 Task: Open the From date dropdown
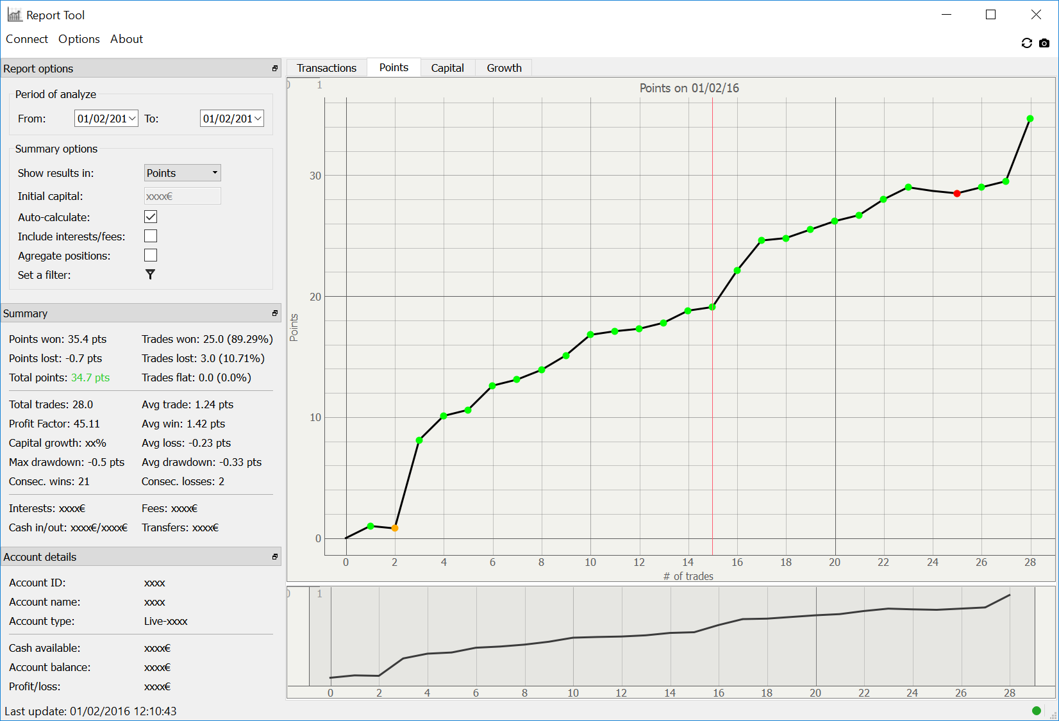132,119
